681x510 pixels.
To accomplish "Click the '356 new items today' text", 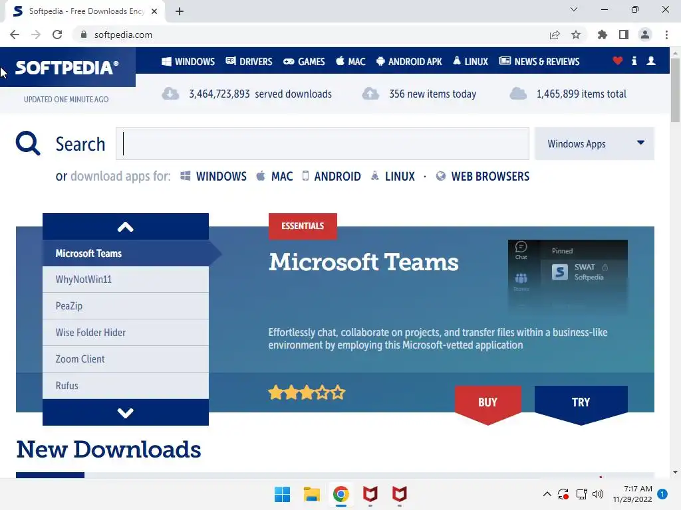I will (432, 94).
